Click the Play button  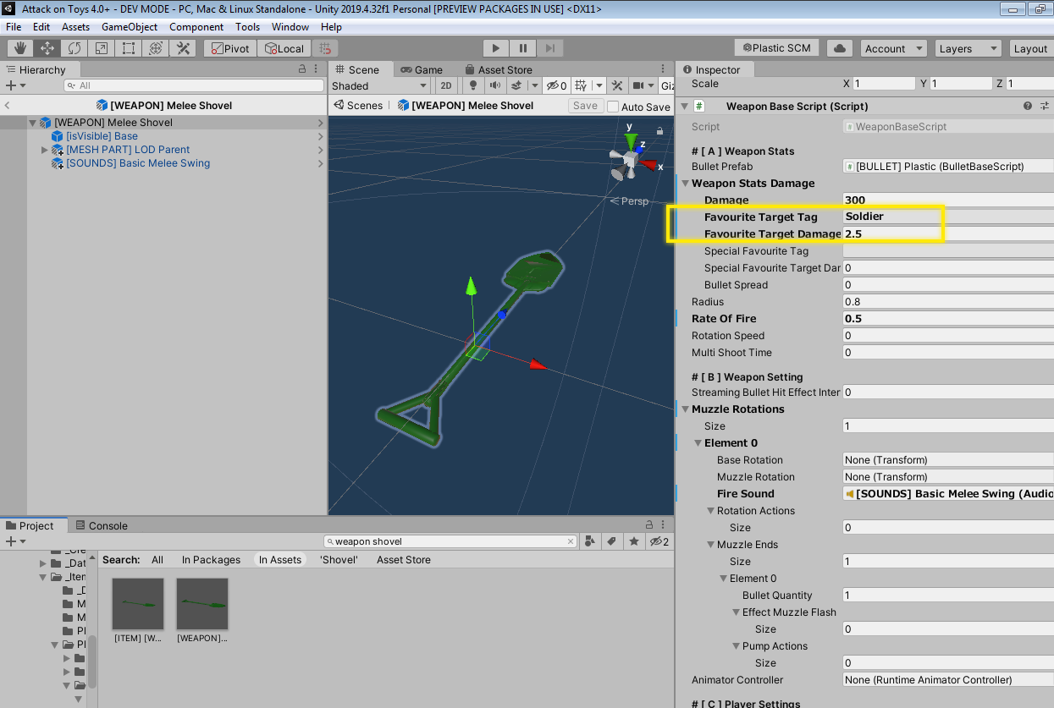tap(496, 48)
